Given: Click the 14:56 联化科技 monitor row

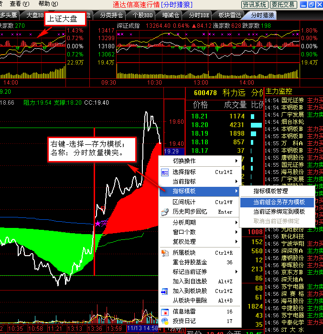Looking at the screenshot, I should (x=293, y=237).
